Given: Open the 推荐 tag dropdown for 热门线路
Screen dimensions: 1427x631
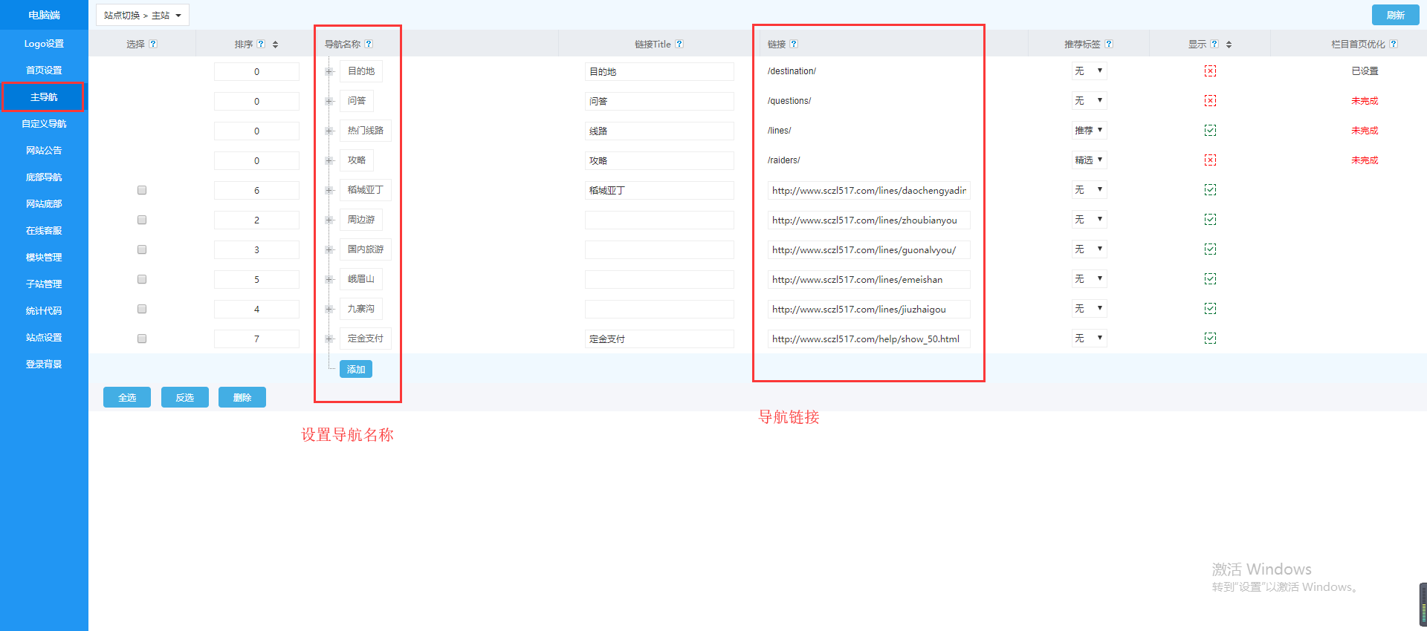Looking at the screenshot, I should tap(1089, 131).
